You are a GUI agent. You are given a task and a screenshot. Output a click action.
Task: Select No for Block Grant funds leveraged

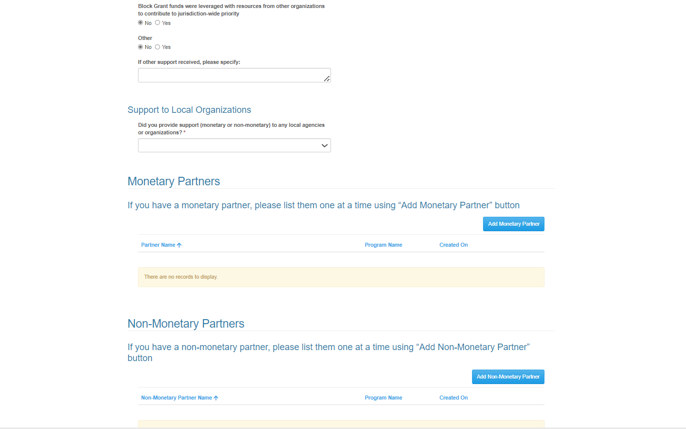pos(140,22)
